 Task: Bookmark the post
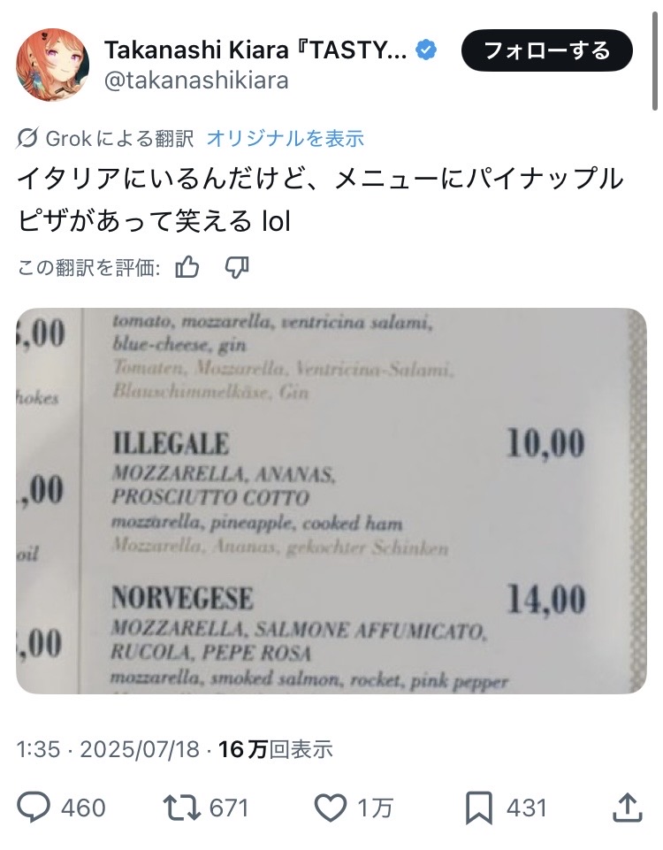(x=479, y=808)
